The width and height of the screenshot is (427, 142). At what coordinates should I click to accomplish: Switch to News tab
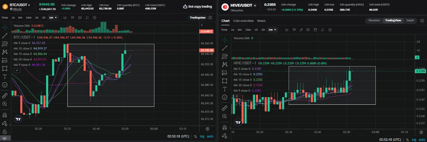[x=261, y=21]
